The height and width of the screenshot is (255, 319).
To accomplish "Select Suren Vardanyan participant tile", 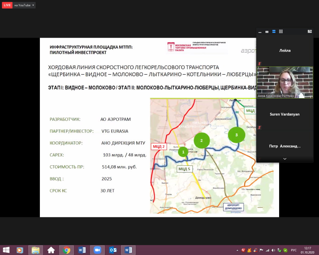I will point(284,114).
